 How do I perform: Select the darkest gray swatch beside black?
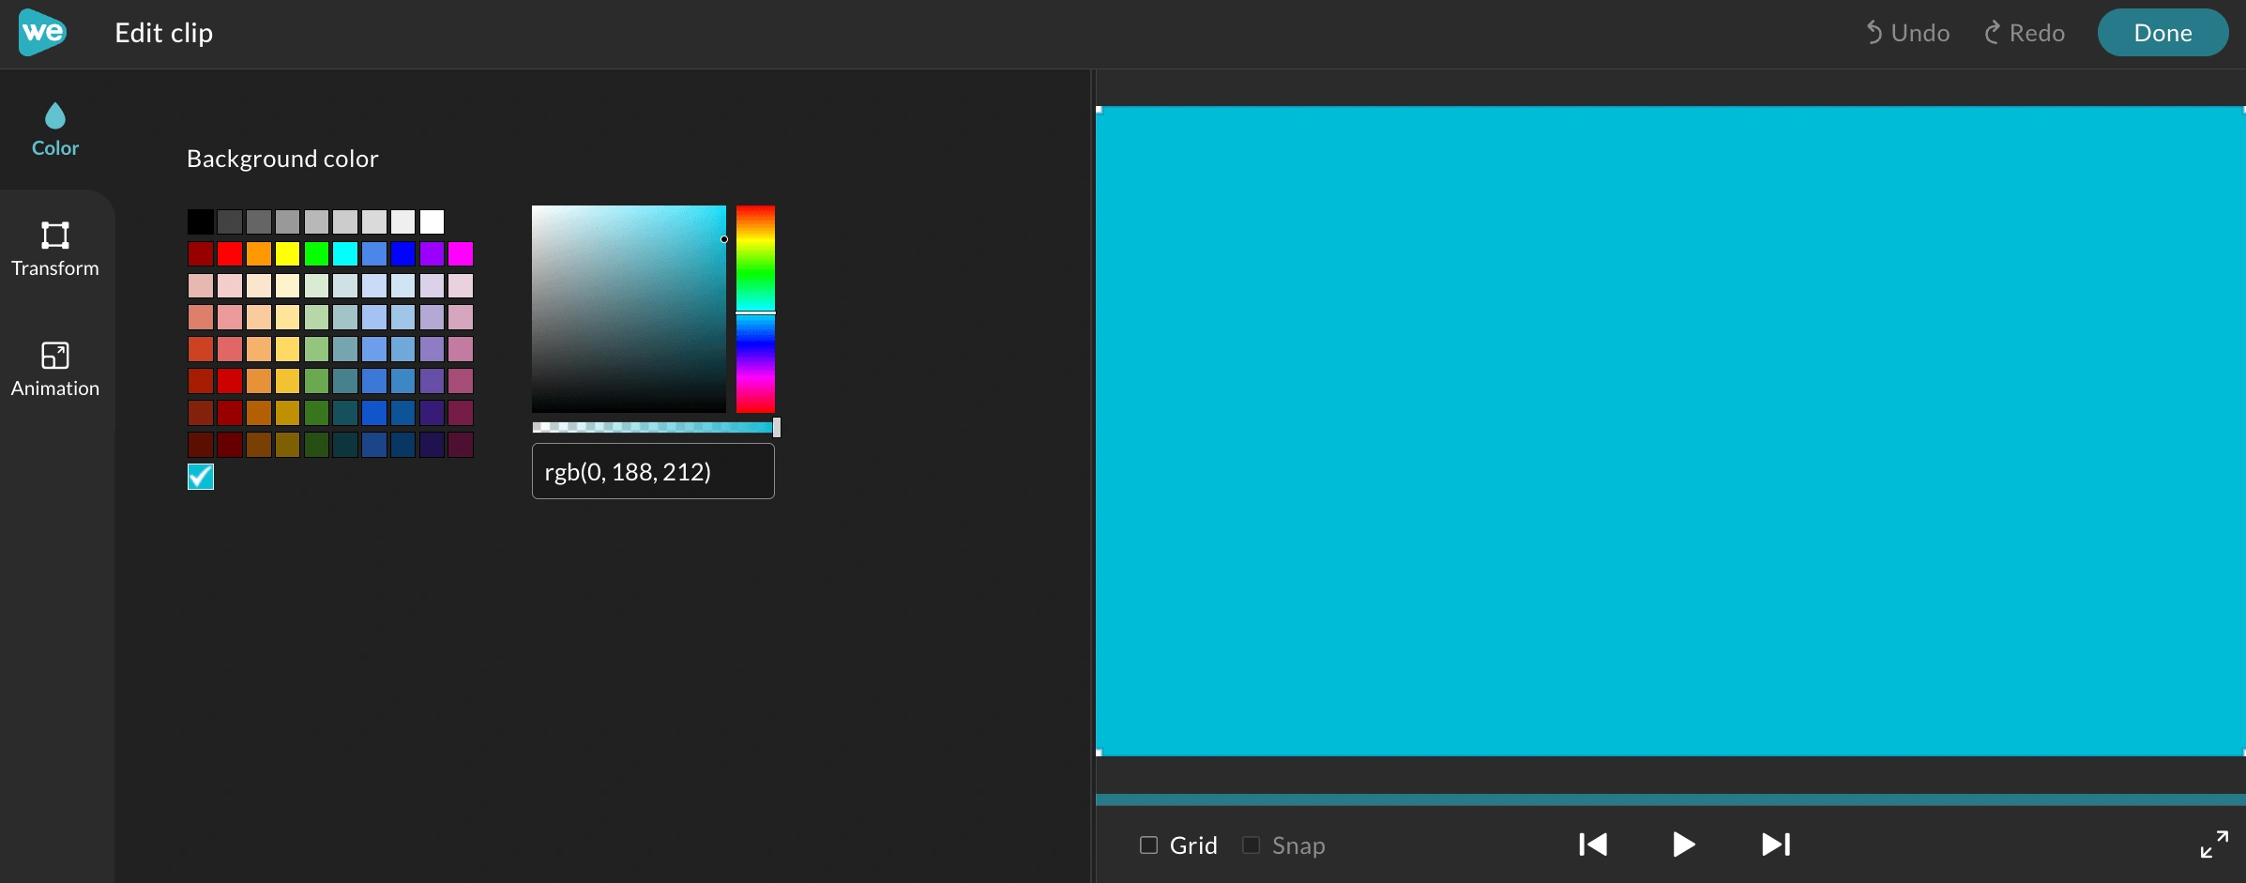[229, 221]
